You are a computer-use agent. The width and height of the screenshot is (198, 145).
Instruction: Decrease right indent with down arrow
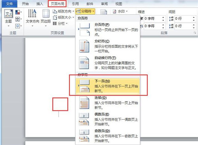(163, 28)
